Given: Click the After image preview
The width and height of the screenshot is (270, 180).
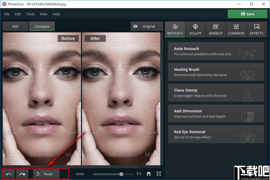Looking at the screenshot, I should [121, 99].
